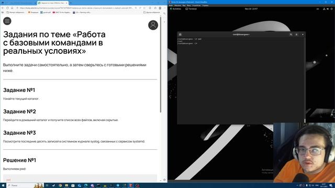The width and height of the screenshot is (335, 188).
Task: Open a new browser tab with plus
Action: tap(70, 3)
